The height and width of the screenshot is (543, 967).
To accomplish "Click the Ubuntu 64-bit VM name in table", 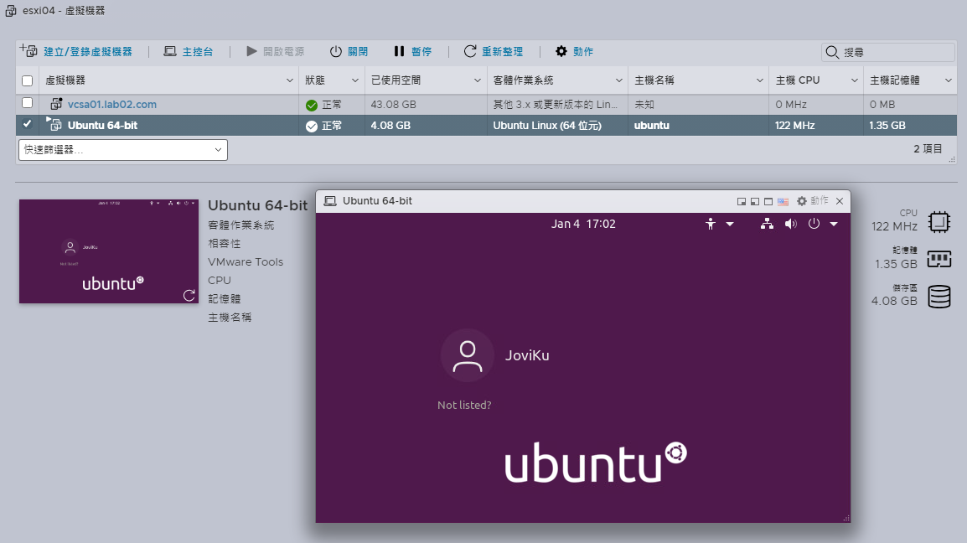I will (102, 125).
